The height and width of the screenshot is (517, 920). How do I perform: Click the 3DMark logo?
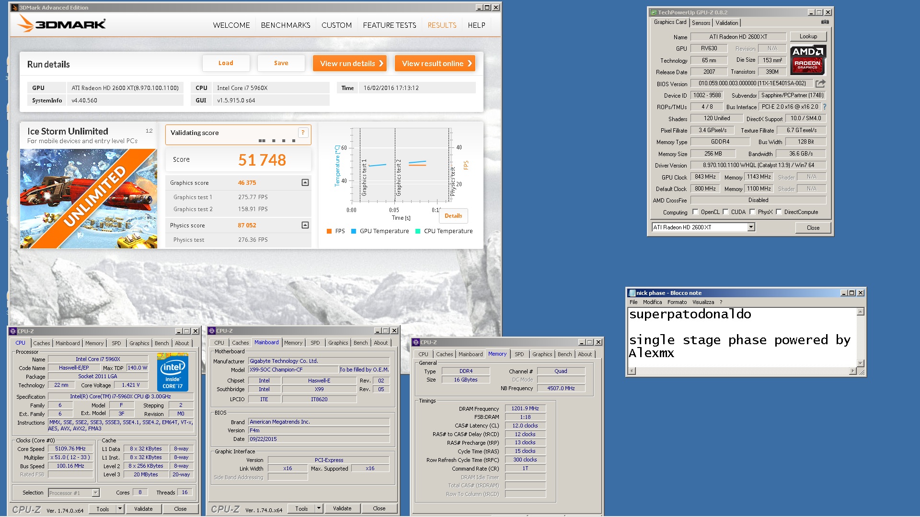pyautogui.click(x=61, y=23)
